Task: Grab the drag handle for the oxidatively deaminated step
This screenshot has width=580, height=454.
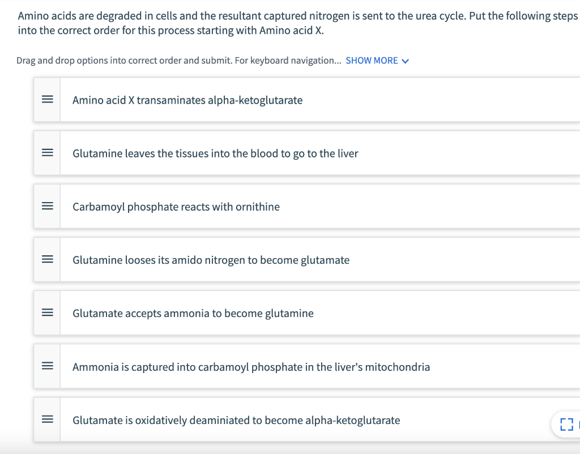Action: 47,419
